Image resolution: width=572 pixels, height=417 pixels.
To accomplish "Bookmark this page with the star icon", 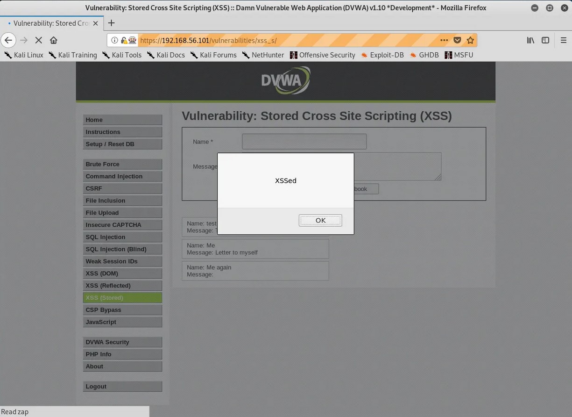I will coord(470,40).
